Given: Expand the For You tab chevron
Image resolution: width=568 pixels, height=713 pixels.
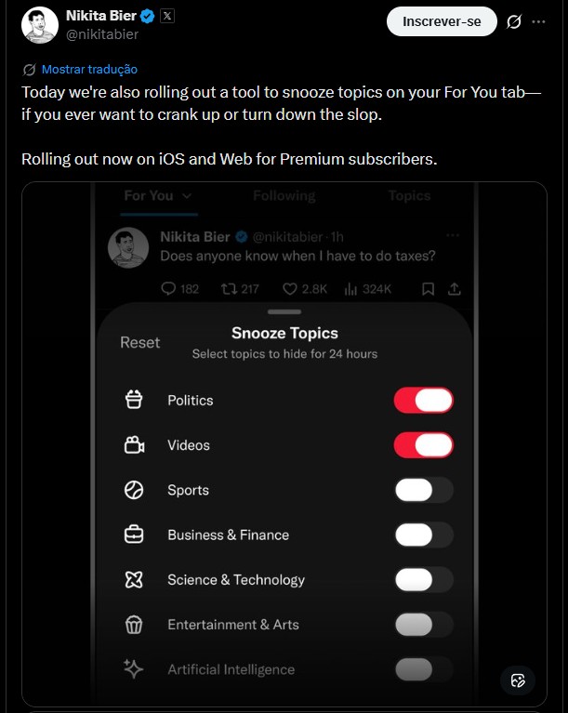Looking at the screenshot, I should (187, 196).
